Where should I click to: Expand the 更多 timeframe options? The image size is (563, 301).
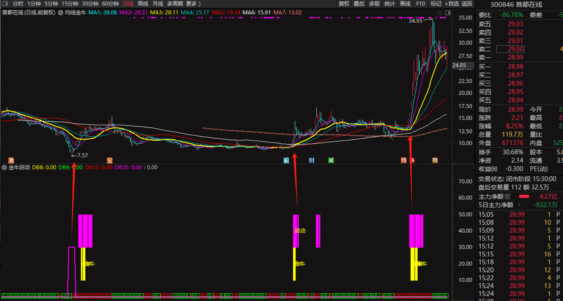coord(193,4)
